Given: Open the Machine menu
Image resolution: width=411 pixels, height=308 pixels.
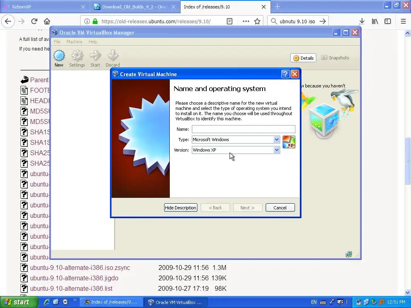Looking at the screenshot, I should pyautogui.click(x=74, y=42).
